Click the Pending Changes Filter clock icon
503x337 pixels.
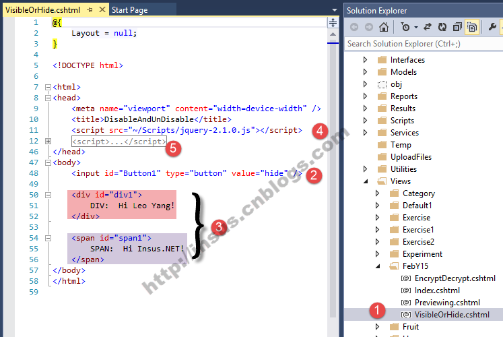(x=405, y=27)
